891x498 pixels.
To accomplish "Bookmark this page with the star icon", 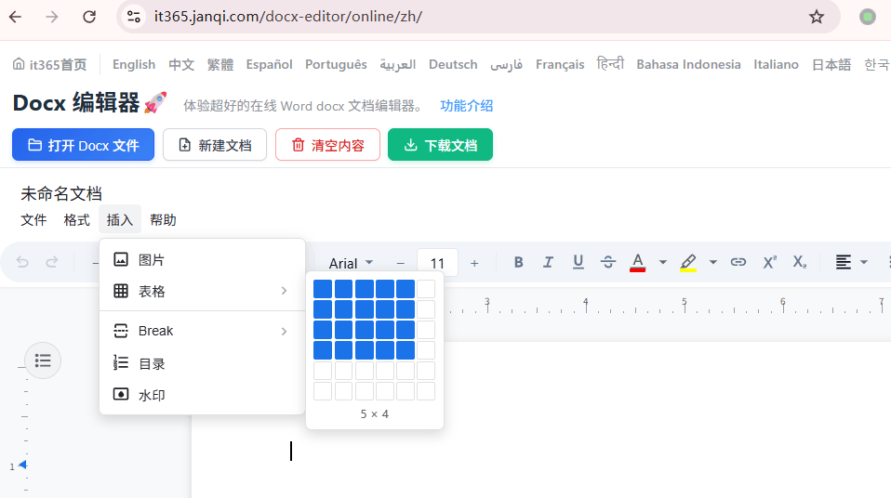I will (x=817, y=17).
